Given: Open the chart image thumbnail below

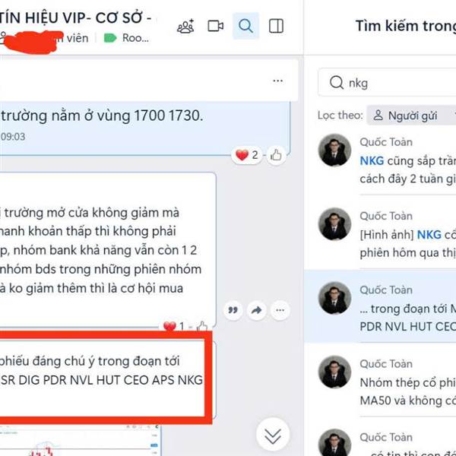Looking at the screenshot, I should [79, 440].
